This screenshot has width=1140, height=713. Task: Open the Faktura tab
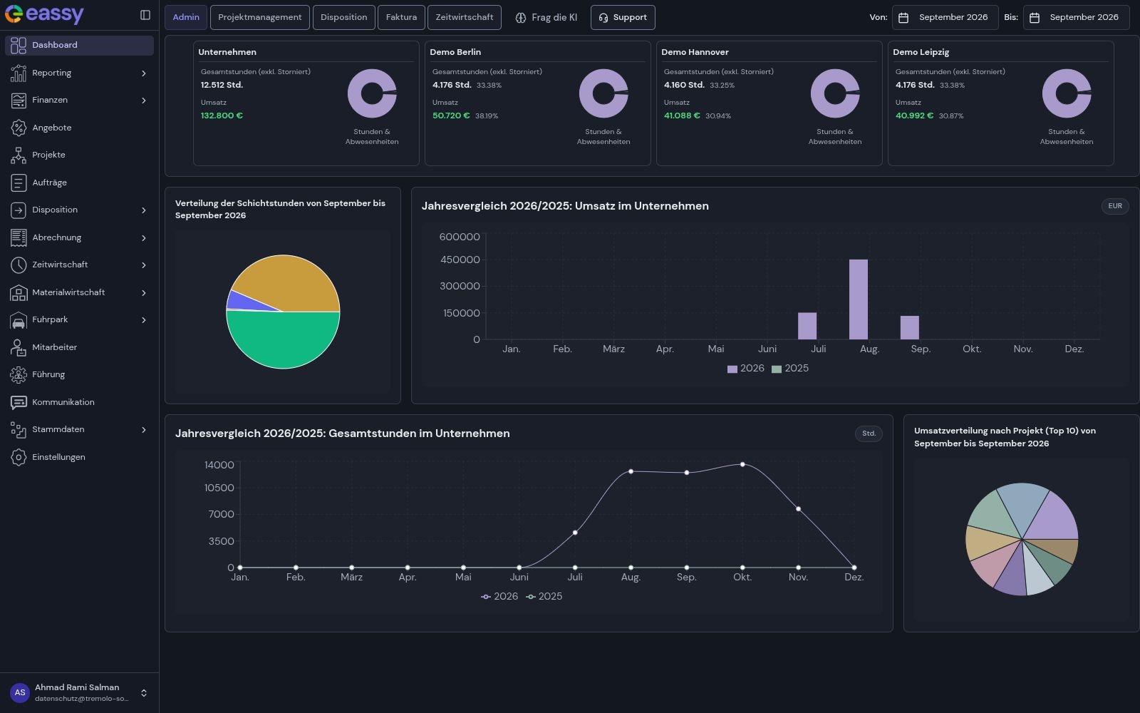tap(401, 17)
